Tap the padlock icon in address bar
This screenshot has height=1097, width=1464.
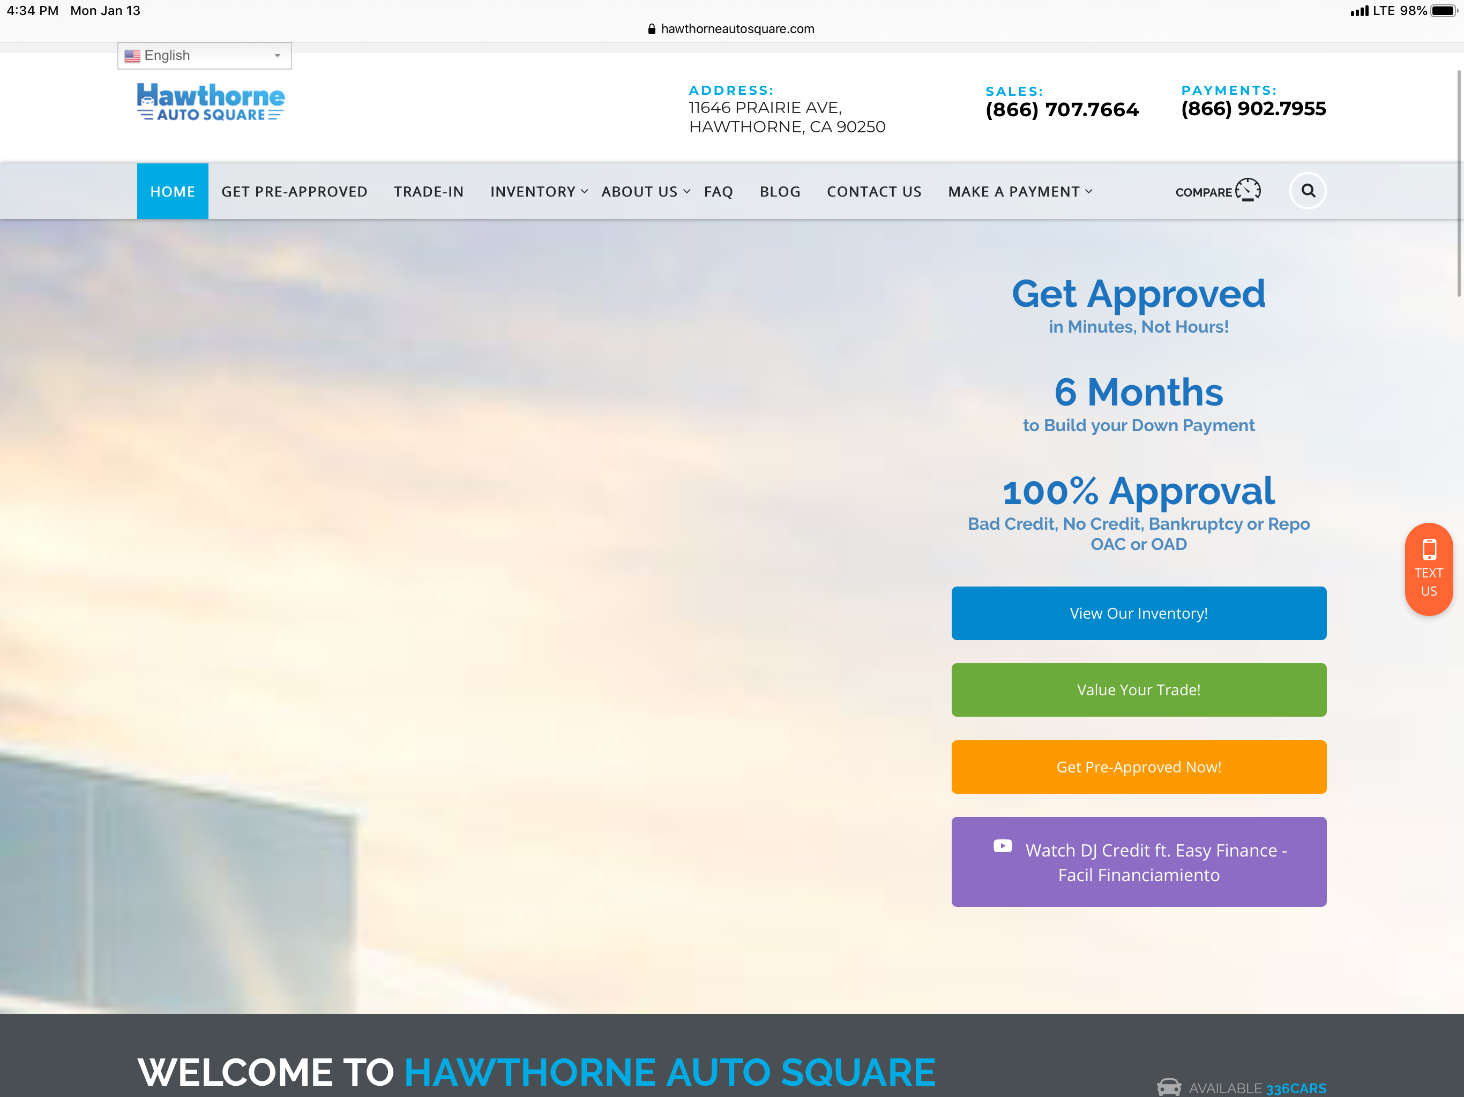point(651,28)
